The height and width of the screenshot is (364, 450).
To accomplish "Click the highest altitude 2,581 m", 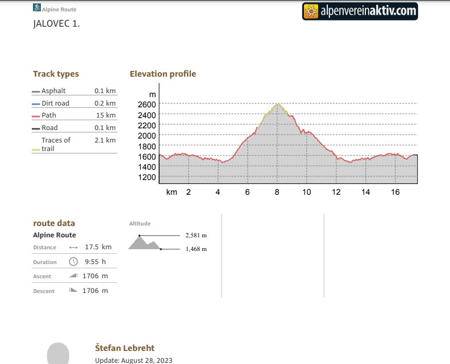I will pyautogui.click(x=196, y=236).
